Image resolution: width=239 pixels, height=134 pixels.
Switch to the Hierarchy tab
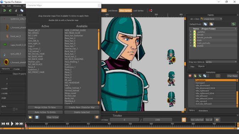click(x=6, y=69)
